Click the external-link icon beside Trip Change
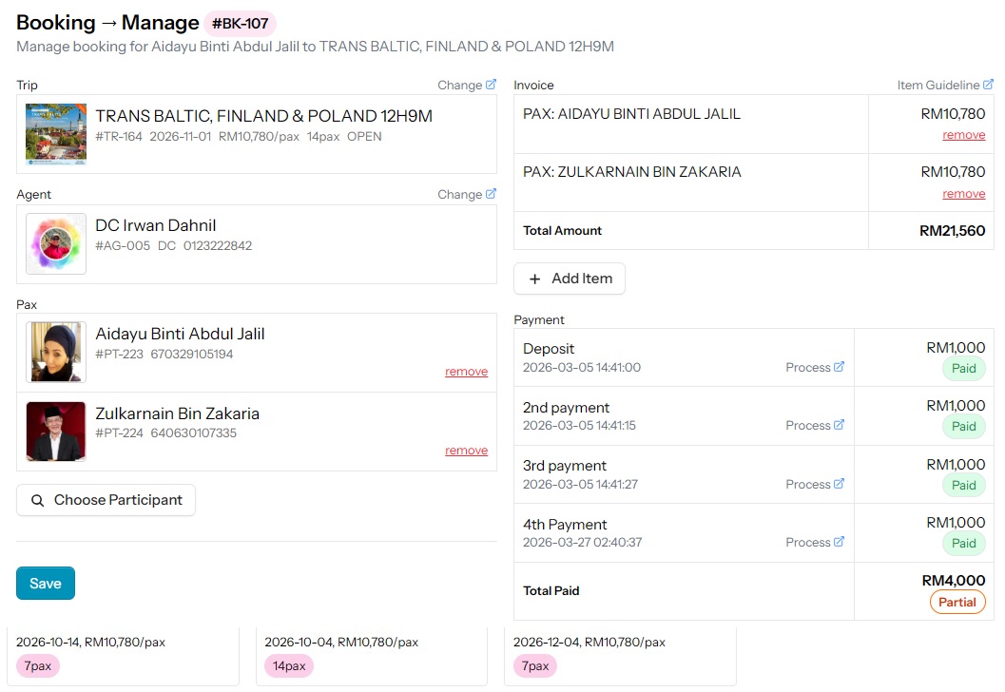The height and width of the screenshot is (692, 1005). click(x=491, y=85)
